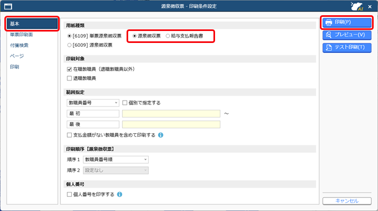Click the 個人番号 section heading
The height and width of the screenshot is (211, 378).
pyautogui.click(x=75, y=184)
